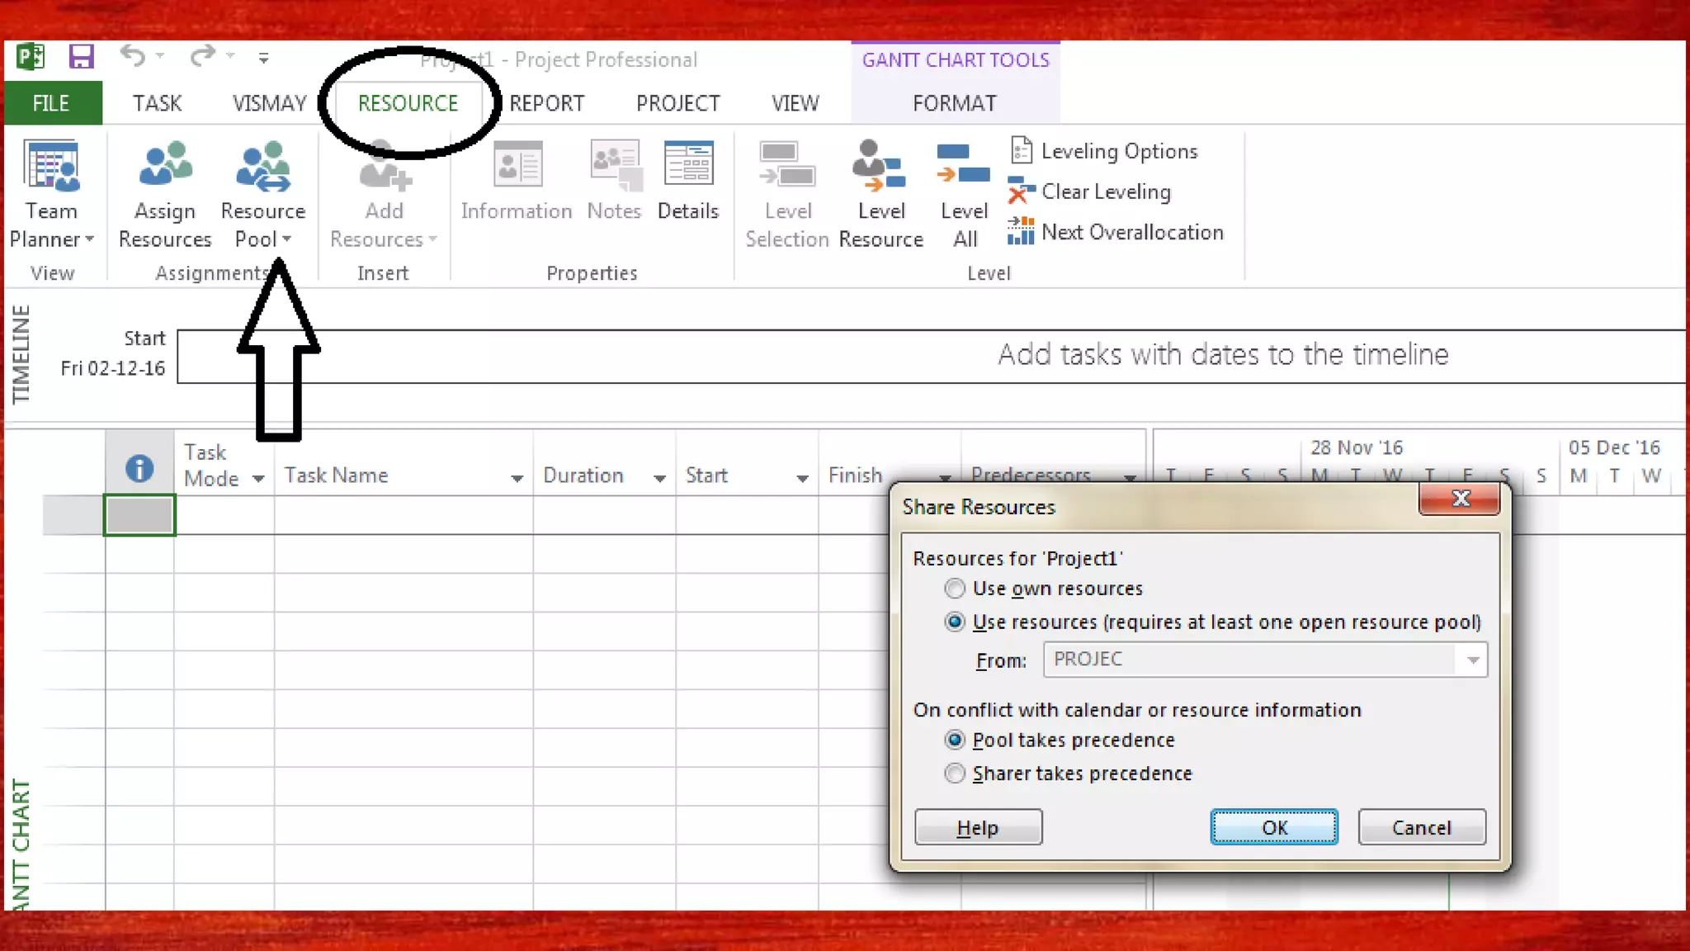
Task: Expand the From resource pool dropdown
Action: pos(1472,660)
